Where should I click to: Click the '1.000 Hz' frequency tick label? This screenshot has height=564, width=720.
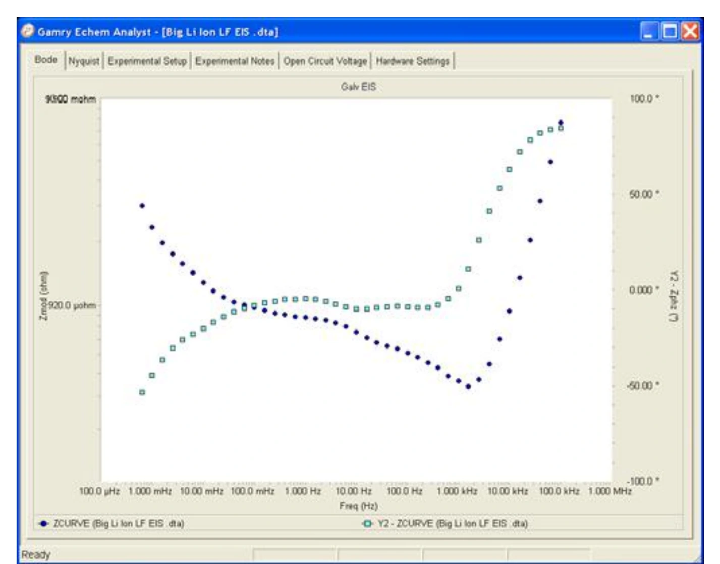(x=303, y=491)
